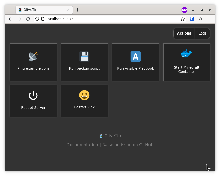Click the OliveTin footer text
220x176 pixels.
113,136
